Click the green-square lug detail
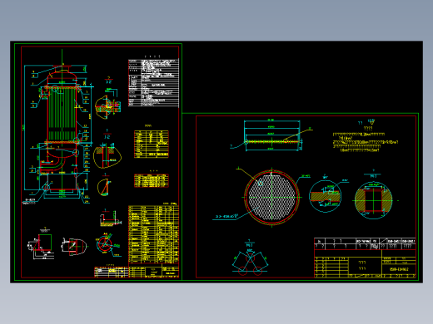Image resolution: width=433 pixels, height=324 pixels. point(41,246)
